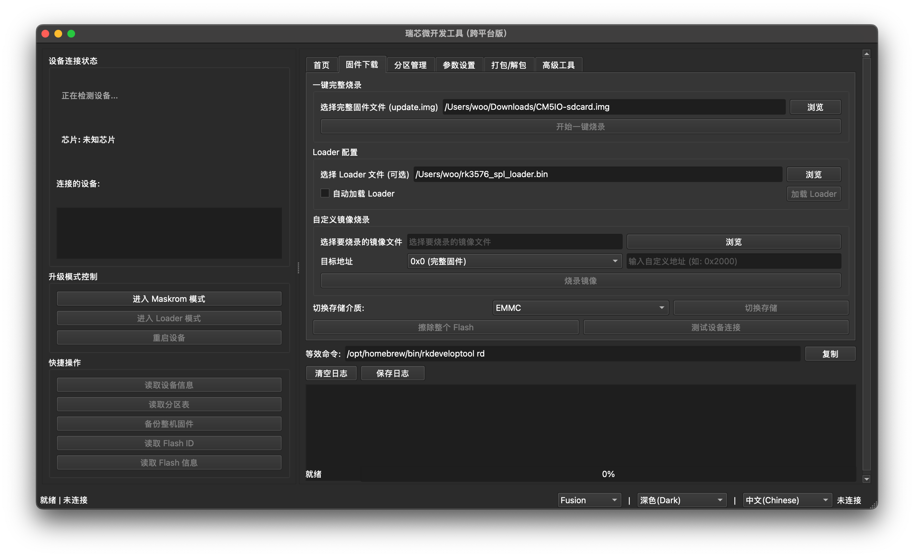Image resolution: width=914 pixels, height=557 pixels.
Task: Click the 就绪 | 未连接 status bar text
Action: point(64,500)
